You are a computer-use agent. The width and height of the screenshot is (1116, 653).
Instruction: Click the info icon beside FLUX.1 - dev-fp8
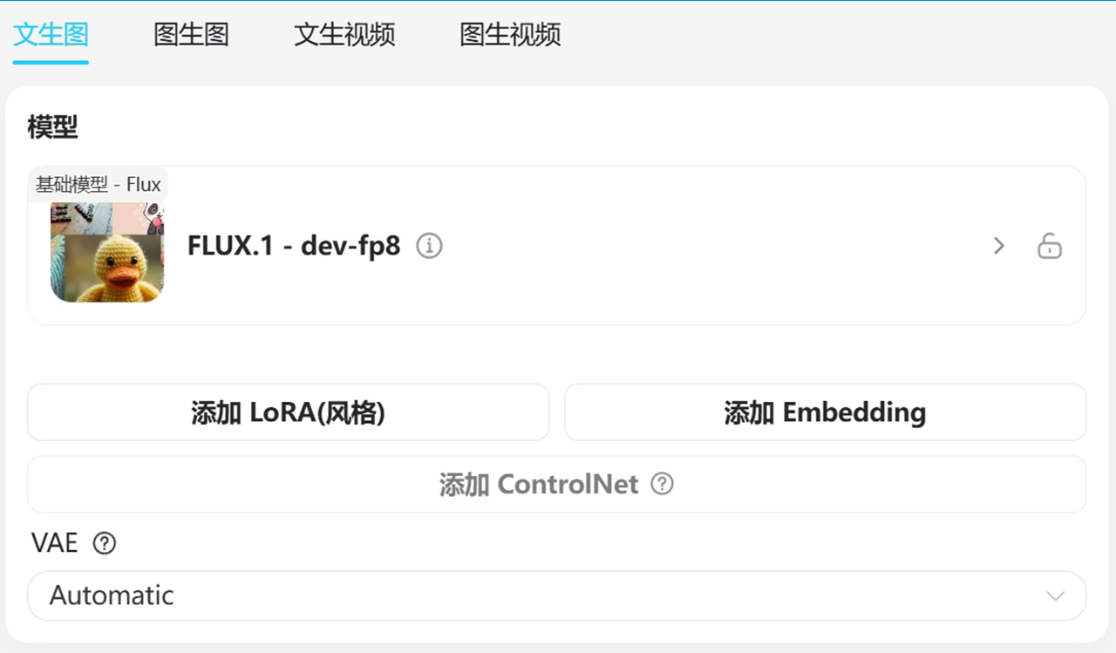coord(429,247)
